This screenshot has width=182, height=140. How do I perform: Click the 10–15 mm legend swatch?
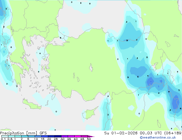(x=38, y=136)
